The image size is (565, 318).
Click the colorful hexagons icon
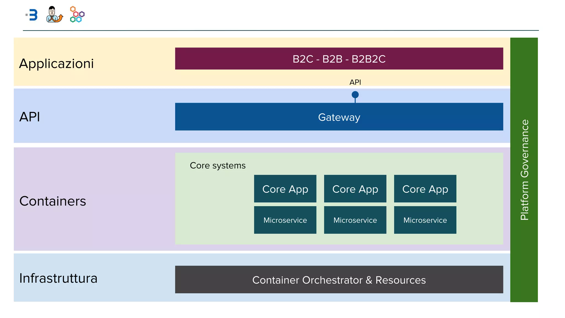[x=77, y=14]
